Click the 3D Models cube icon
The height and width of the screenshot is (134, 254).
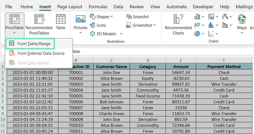tap(92, 34)
